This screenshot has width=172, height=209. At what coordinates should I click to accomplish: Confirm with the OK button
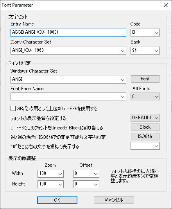(x=57, y=200)
